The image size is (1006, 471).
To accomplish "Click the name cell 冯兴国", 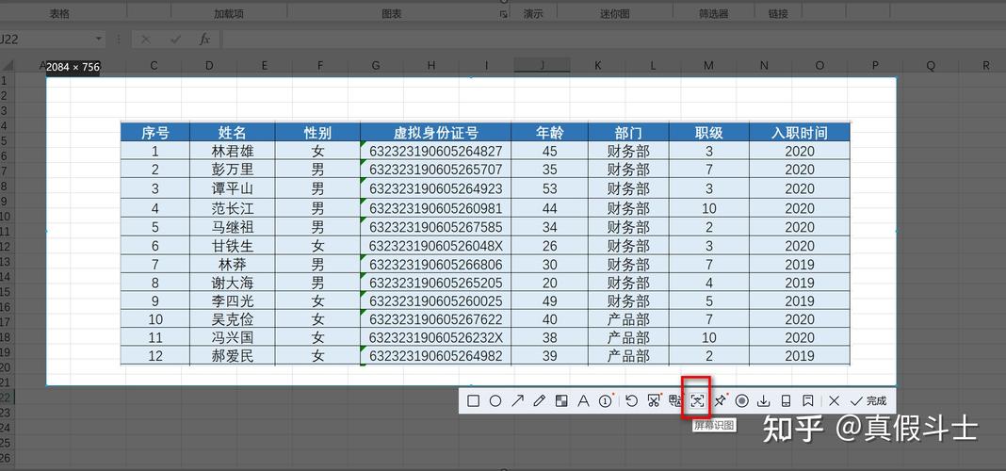I will [x=233, y=337].
